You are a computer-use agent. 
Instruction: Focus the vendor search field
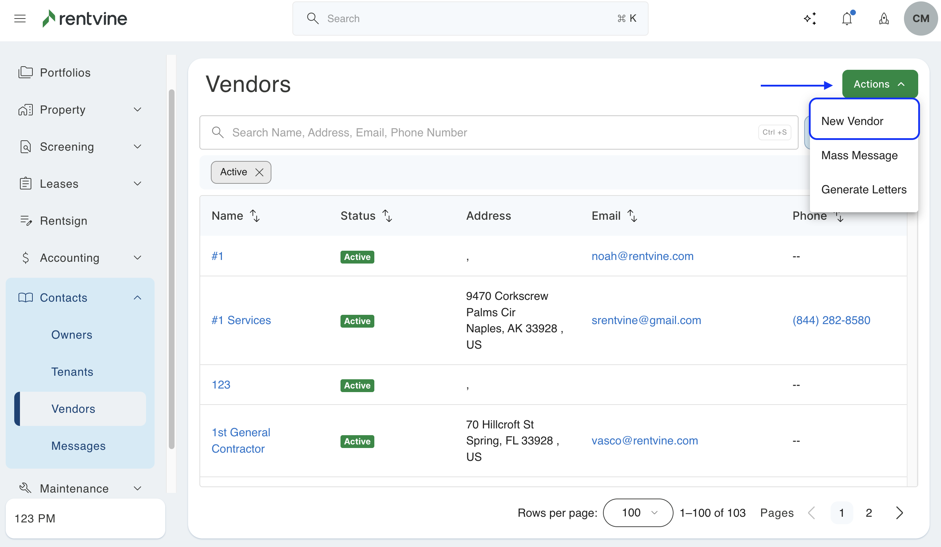485,132
